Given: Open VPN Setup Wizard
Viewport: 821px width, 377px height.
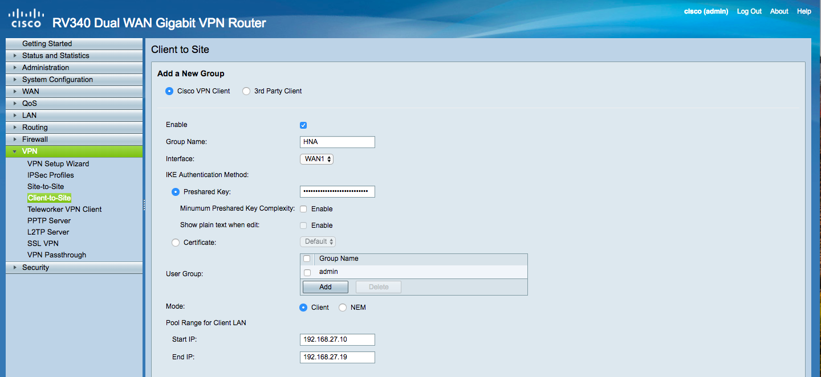Looking at the screenshot, I should tap(58, 164).
